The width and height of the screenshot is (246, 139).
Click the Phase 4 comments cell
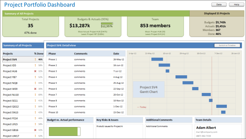coord(80,77)
